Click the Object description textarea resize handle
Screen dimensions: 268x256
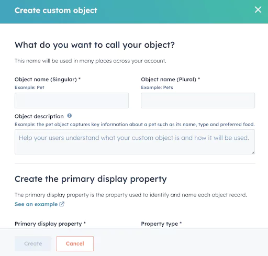253,152
